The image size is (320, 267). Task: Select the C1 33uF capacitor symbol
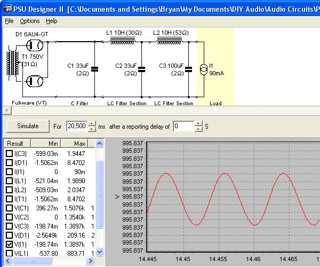pos(95,69)
